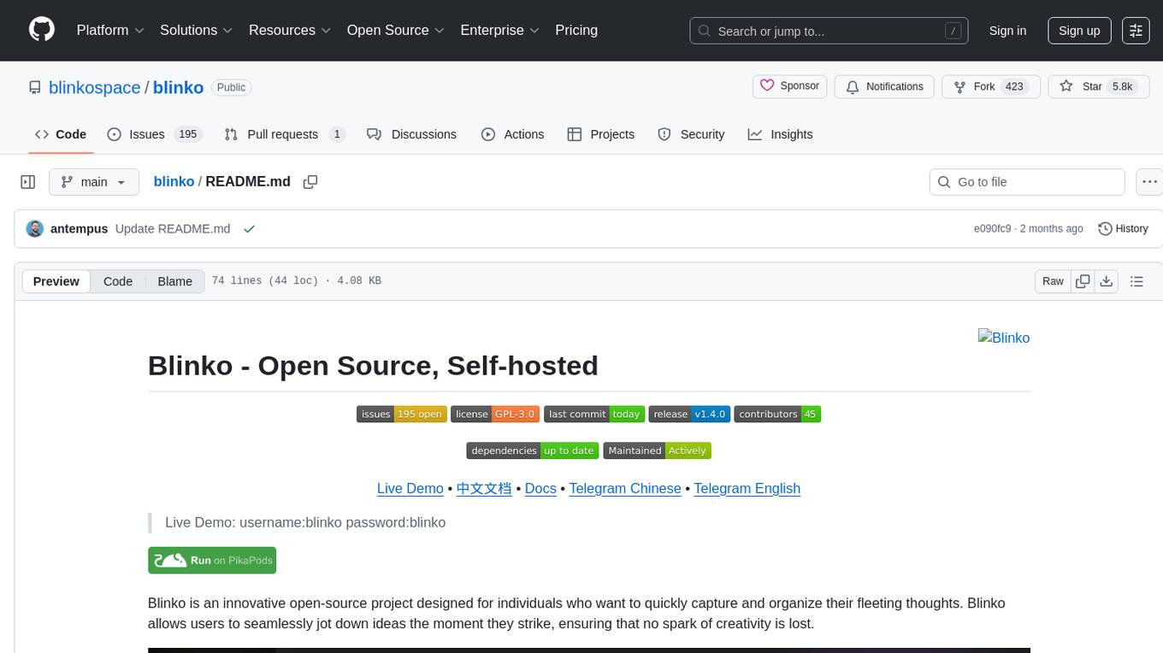1163x653 pixels.
Task: Sign in to GitHub
Action: pyautogui.click(x=1007, y=31)
